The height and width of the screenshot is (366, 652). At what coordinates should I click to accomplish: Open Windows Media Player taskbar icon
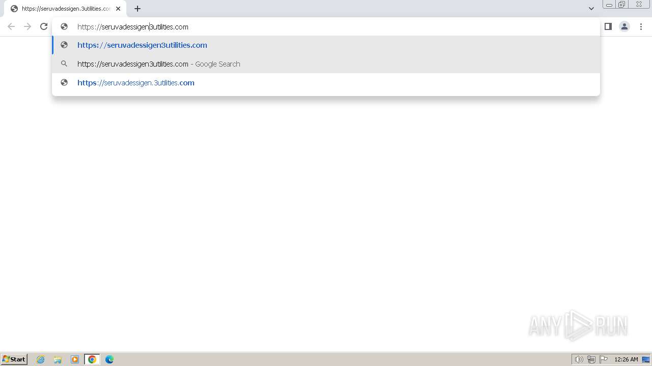(75, 359)
